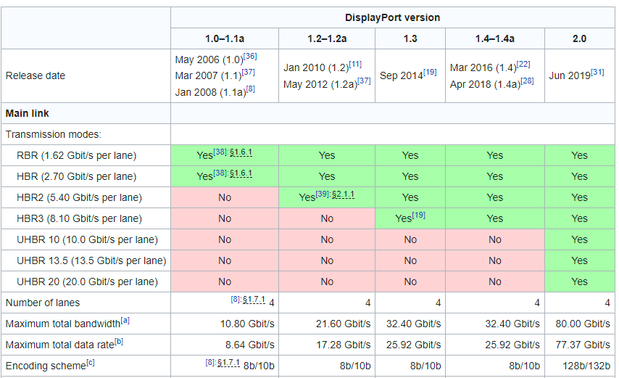Open citation [31] beside Jun 2019

click(x=597, y=73)
